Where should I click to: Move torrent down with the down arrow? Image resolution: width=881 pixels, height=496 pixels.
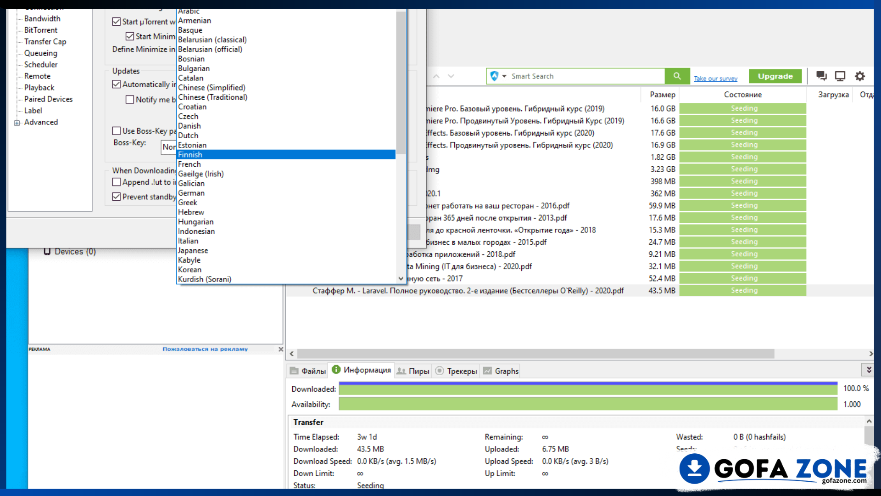tap(451, 76)
